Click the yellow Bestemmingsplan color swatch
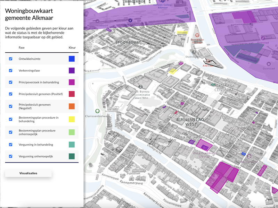 pyautogui.click(x=72, y=119)
